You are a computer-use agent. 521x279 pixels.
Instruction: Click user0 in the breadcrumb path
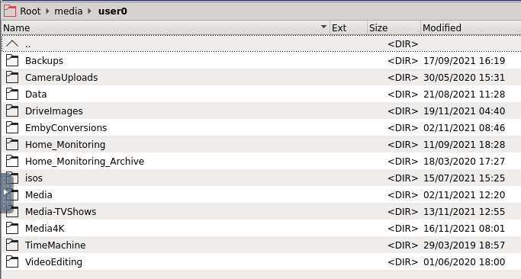pos(113,11)
